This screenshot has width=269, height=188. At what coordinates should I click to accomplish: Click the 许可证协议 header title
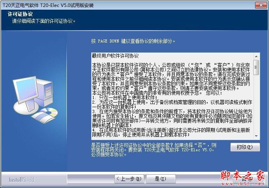click(20, 14)
